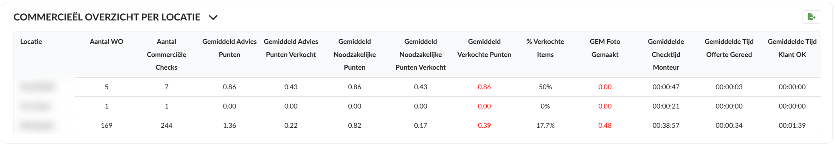Sort by the Aantal WO column

click(x=106, y=42)
